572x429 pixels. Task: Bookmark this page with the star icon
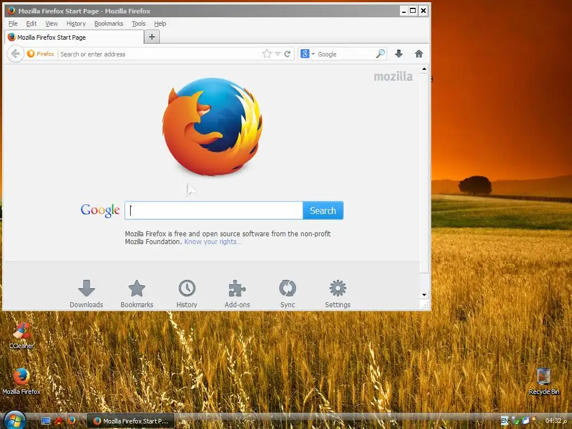tap(267, 54)
